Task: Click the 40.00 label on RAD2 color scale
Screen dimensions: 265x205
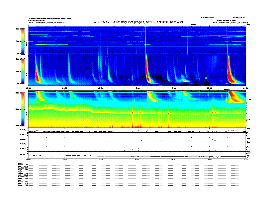Action: [18, 29]
